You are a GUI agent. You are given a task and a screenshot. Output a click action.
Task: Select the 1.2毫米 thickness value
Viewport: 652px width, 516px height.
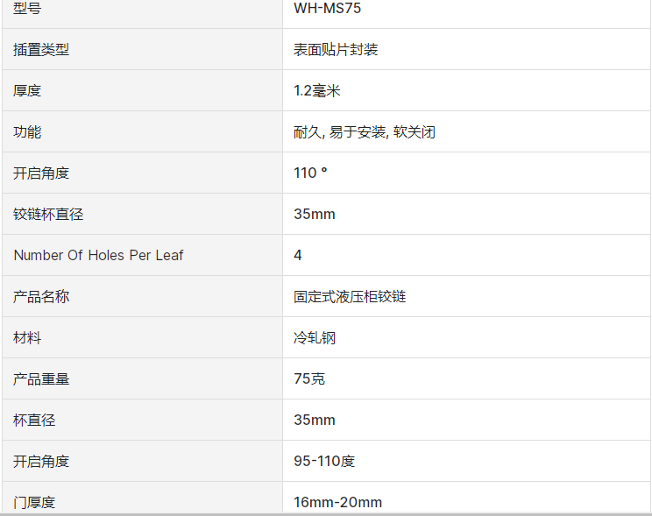(317, 91)
